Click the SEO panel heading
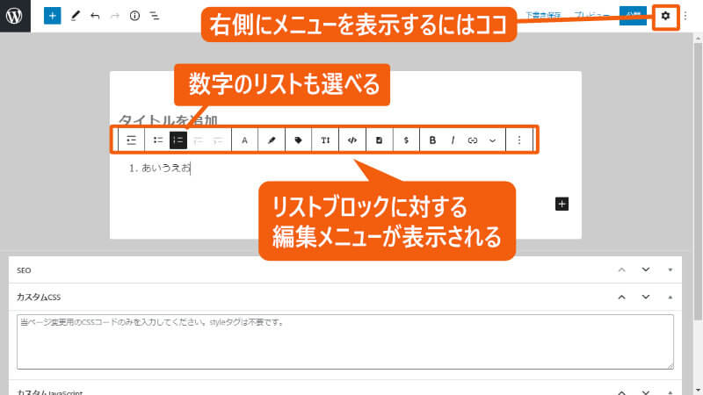This screenshot has width=703, height=395. click(x=24, y=270)
